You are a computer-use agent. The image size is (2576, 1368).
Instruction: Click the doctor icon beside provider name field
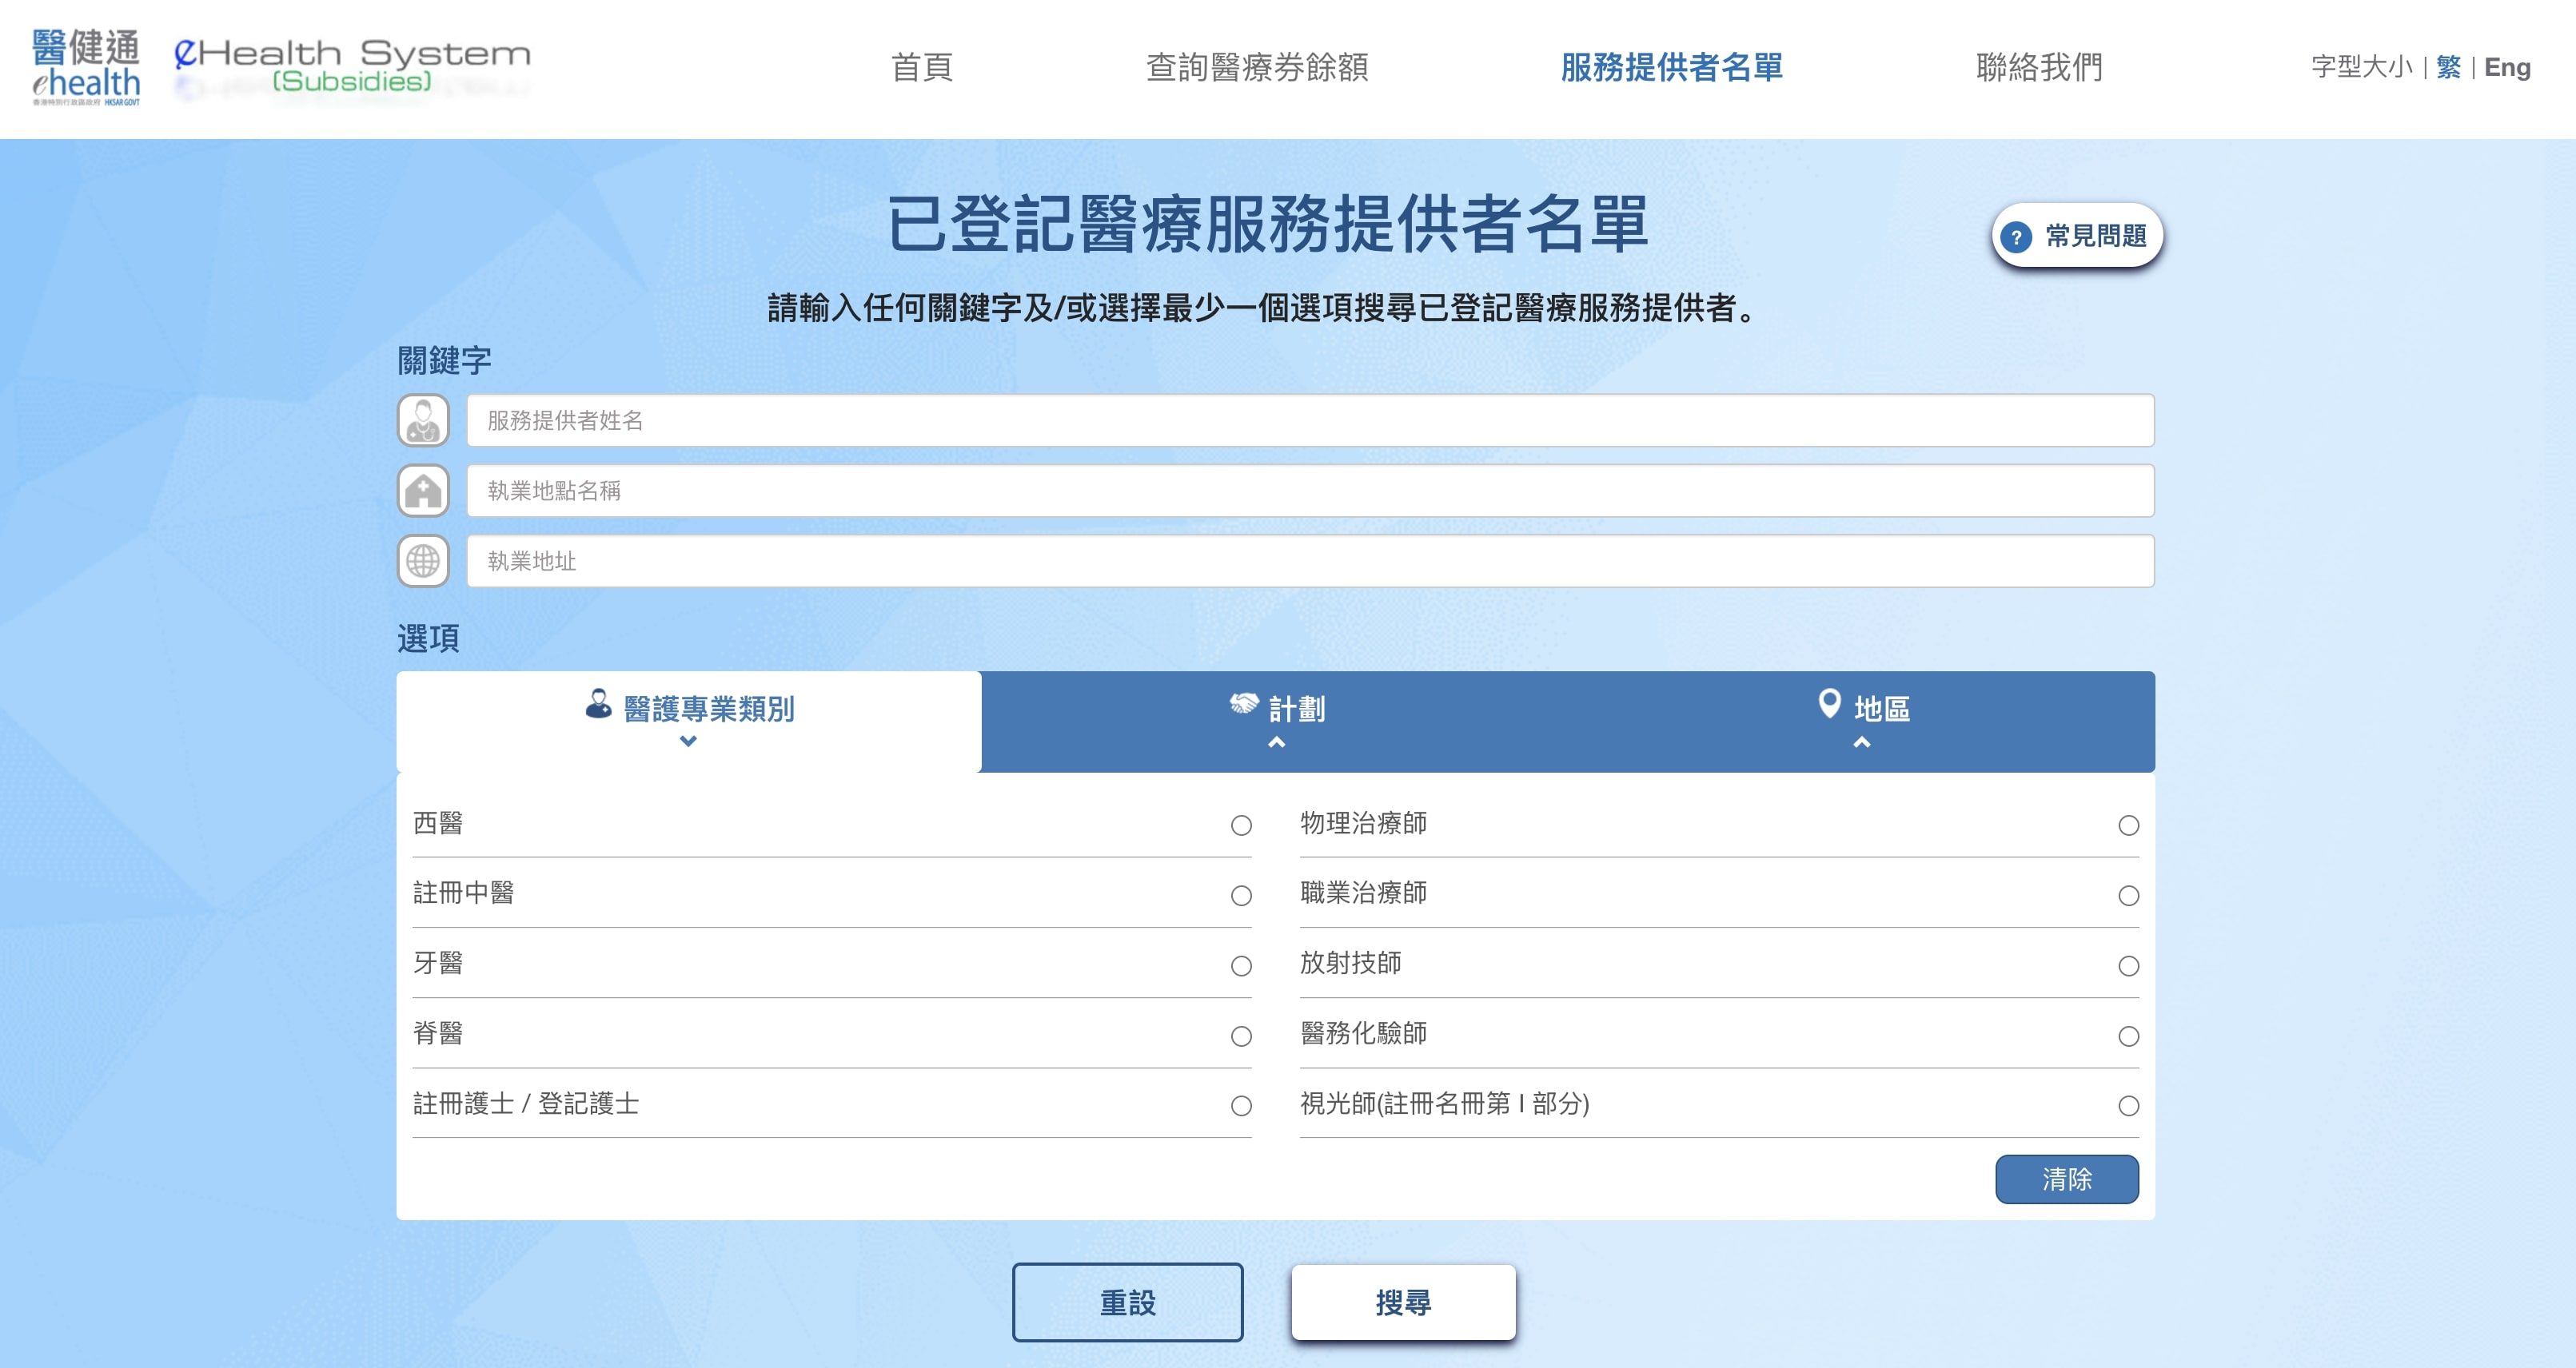(424, 420)
